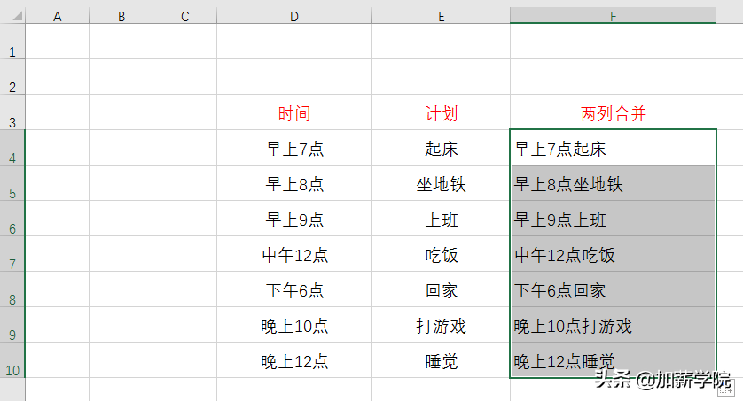Image resolution: width=743 pixels, height=401 pixels.
Task: Select the 吃饭 cell
Action: click(x=442, y=254)
